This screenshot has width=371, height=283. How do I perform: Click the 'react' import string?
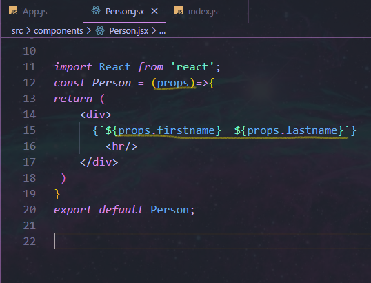pos(192,67)
